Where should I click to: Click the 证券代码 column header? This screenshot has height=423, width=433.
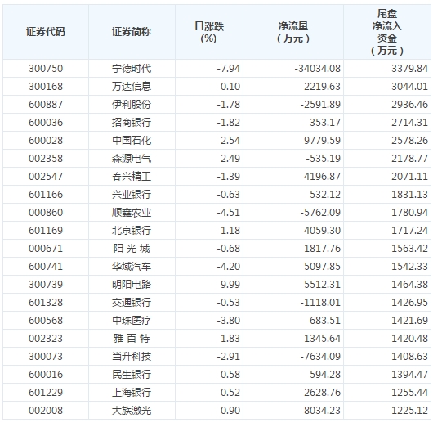tap(46, 32)
